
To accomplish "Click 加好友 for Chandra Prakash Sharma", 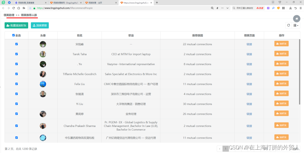I will [281, 125].
